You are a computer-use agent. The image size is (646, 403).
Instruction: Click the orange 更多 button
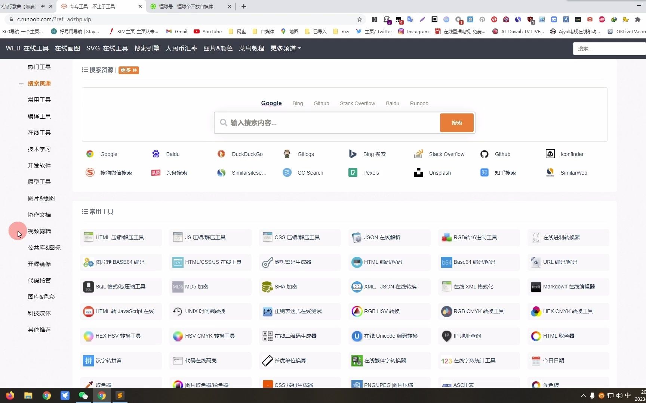[129, 70]
